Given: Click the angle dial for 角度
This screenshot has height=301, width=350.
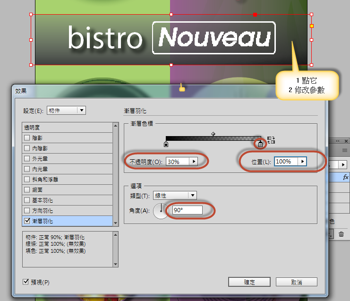Looking at the screenshot, I should [x=162, y=210].
